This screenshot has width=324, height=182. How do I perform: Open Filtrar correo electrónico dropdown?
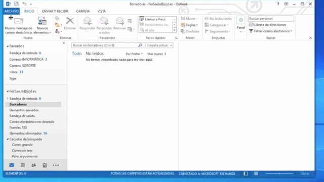(270, 31)
